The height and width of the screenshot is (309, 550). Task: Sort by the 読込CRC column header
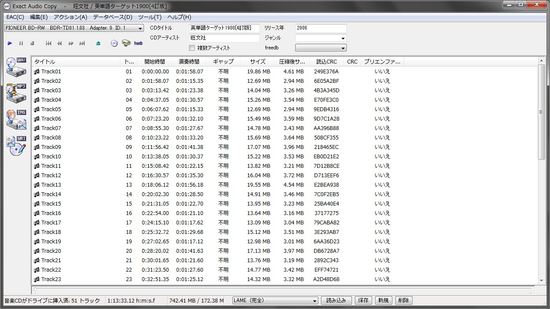[x=327, y=62]
